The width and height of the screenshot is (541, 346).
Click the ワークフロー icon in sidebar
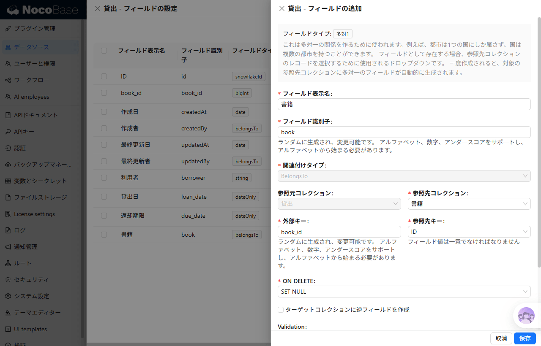pos(8,80)
